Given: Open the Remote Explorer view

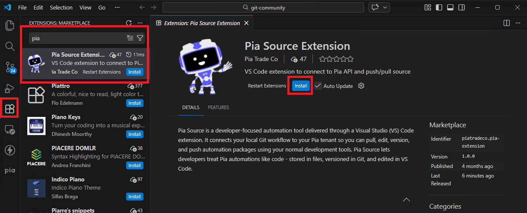Looking at the screenshot, I should [x=10, y=129].
